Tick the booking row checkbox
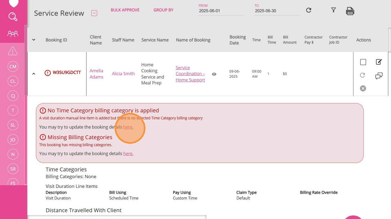This screenshot has height=219, width=391. (363, 62)
